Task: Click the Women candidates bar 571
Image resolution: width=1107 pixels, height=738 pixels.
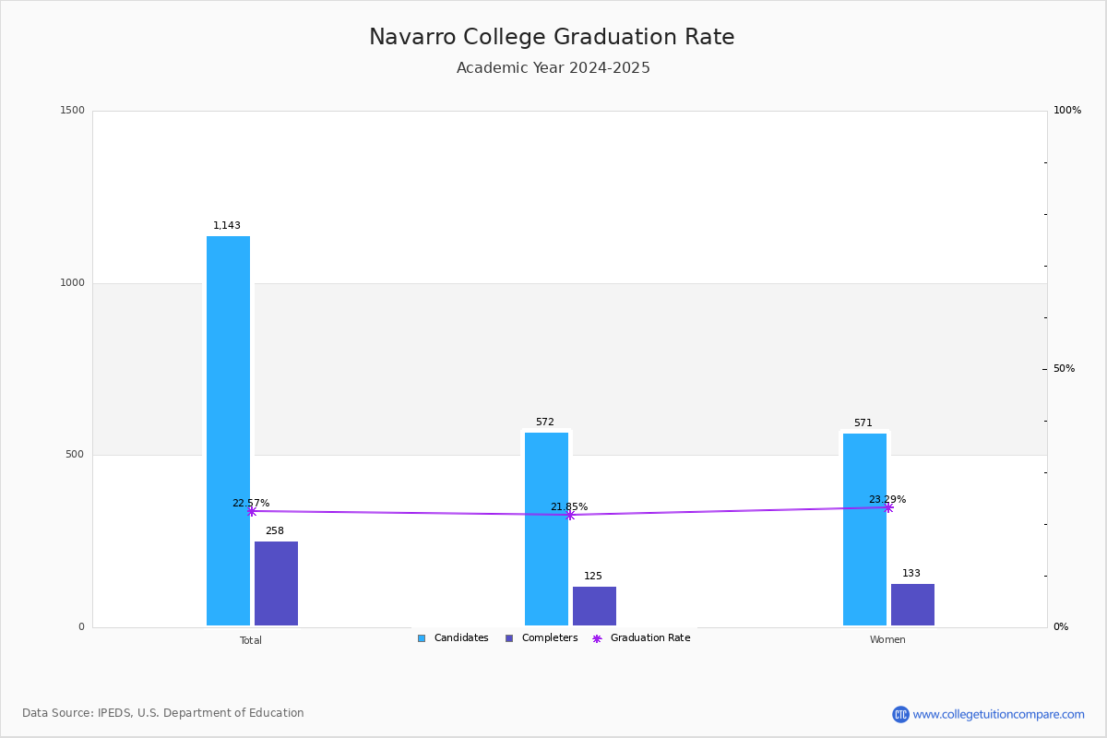Action: point(864,530)
